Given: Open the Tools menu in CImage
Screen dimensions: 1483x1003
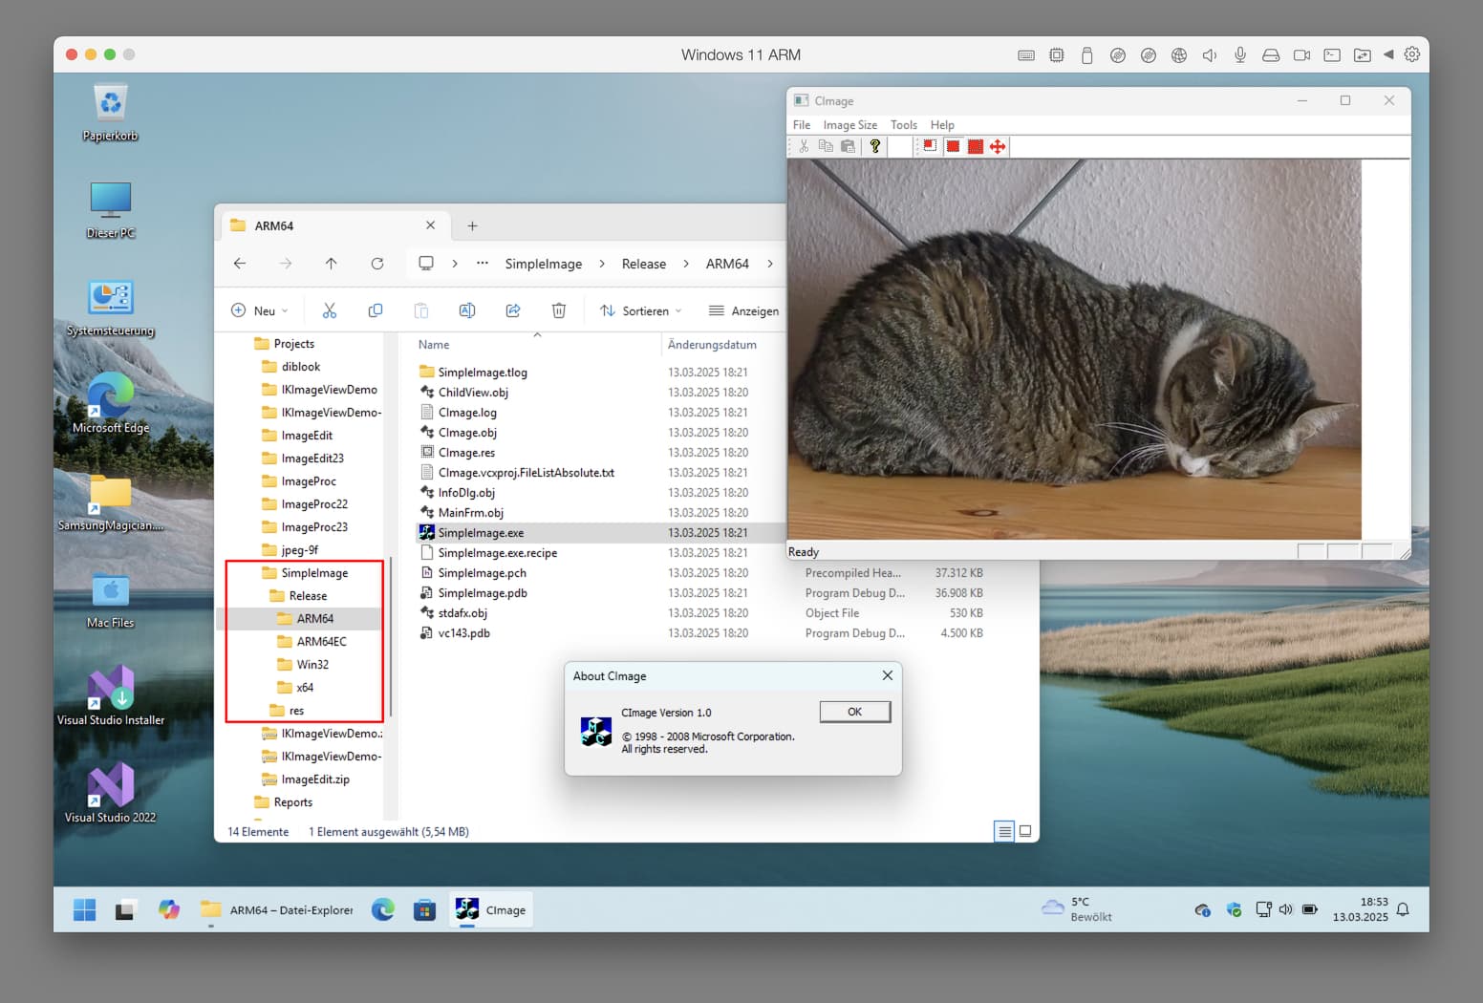Looking at the screenshot, I should 904,125.
